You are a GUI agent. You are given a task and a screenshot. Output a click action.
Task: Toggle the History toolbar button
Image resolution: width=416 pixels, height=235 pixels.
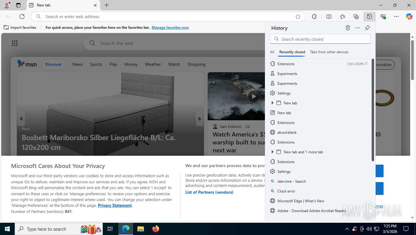(370, 17)
